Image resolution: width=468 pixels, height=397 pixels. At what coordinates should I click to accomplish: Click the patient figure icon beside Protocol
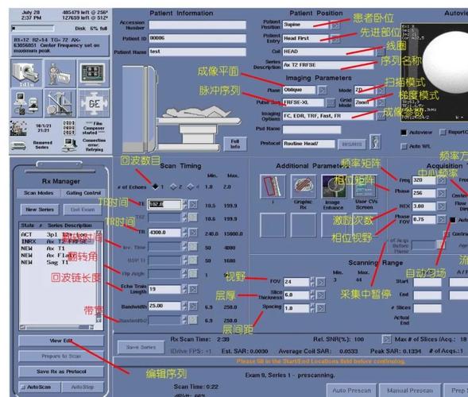[x=375, y=142]
